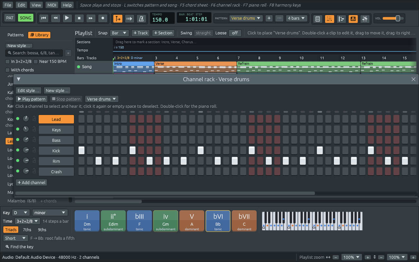Click the '+ Add channel' button
The width and height of the screenshot is (419, 262).
pyautogui.click(x=31, y=182)
